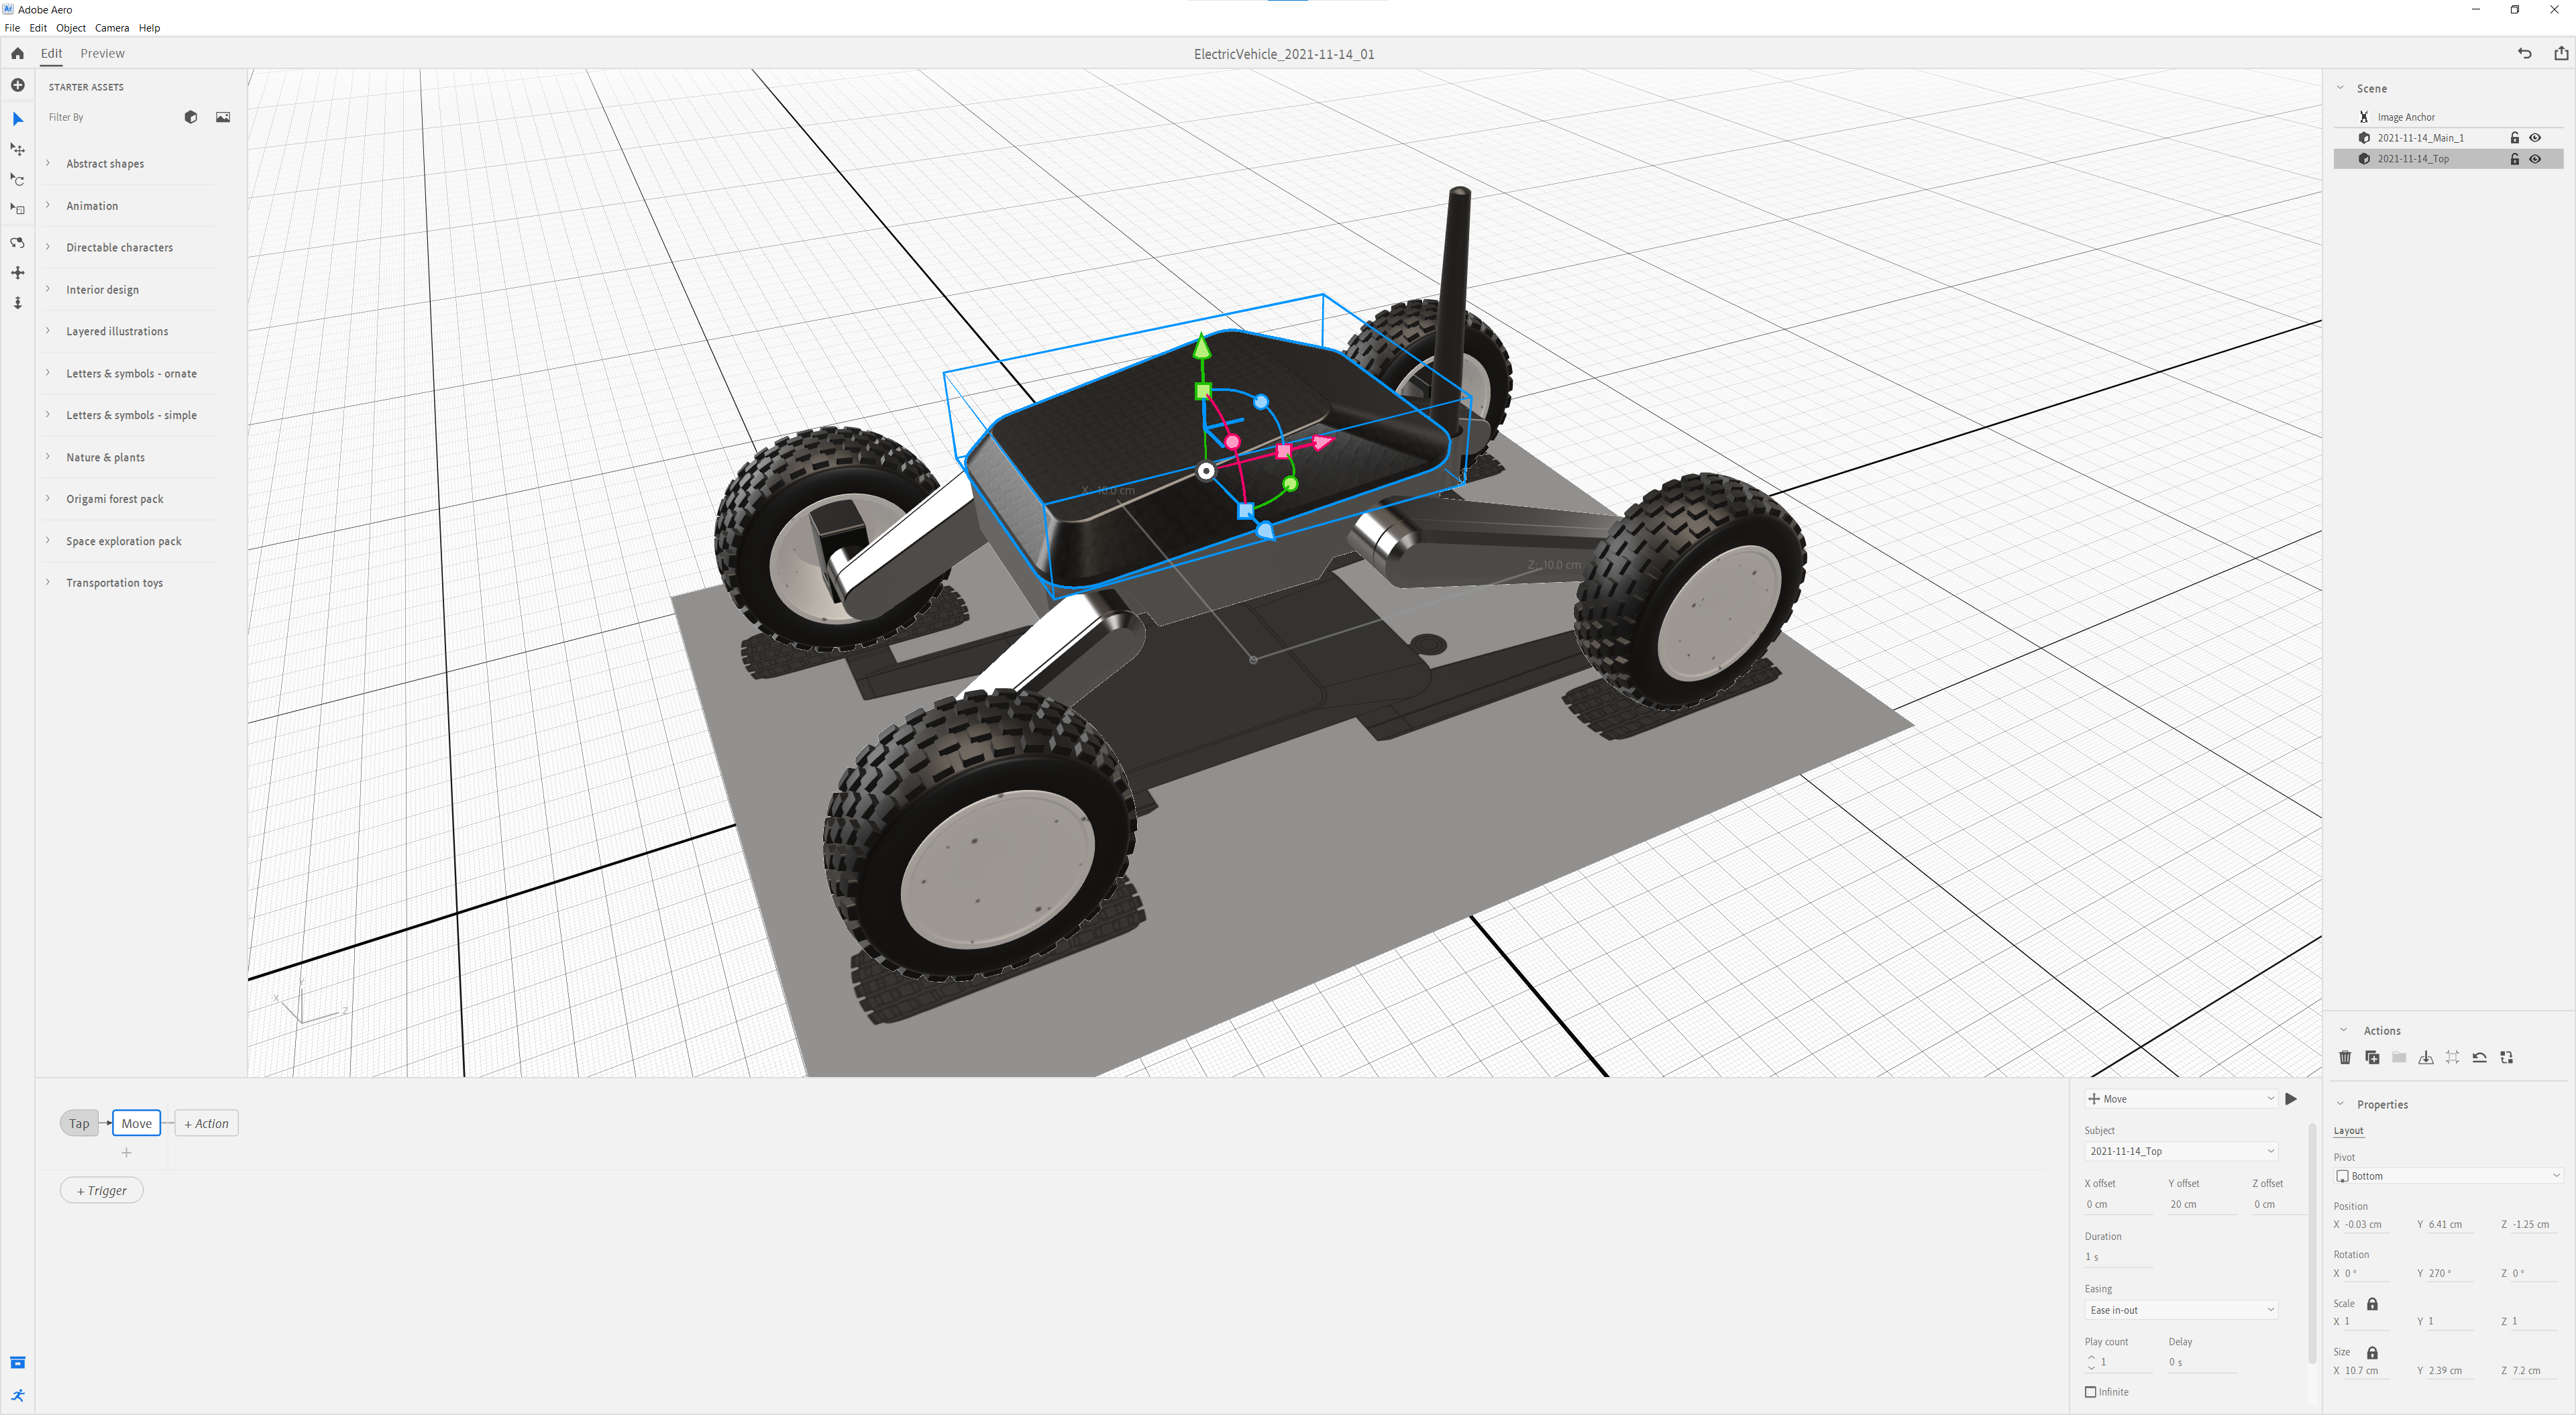Toggle lock on 2021-11-14_Top layer

pos(2514,159)
